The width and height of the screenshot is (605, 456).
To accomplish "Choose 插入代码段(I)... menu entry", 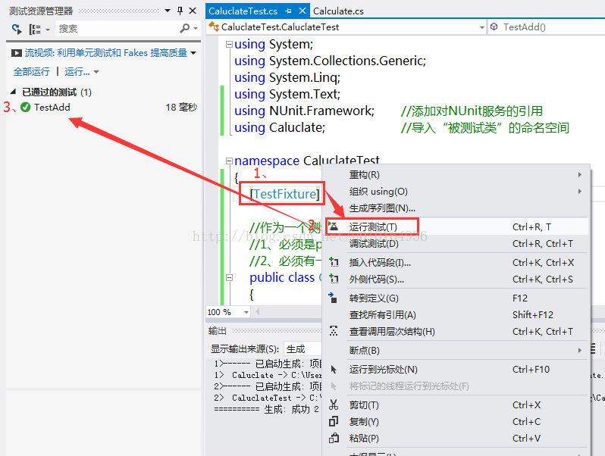I will tap(456, 263).
